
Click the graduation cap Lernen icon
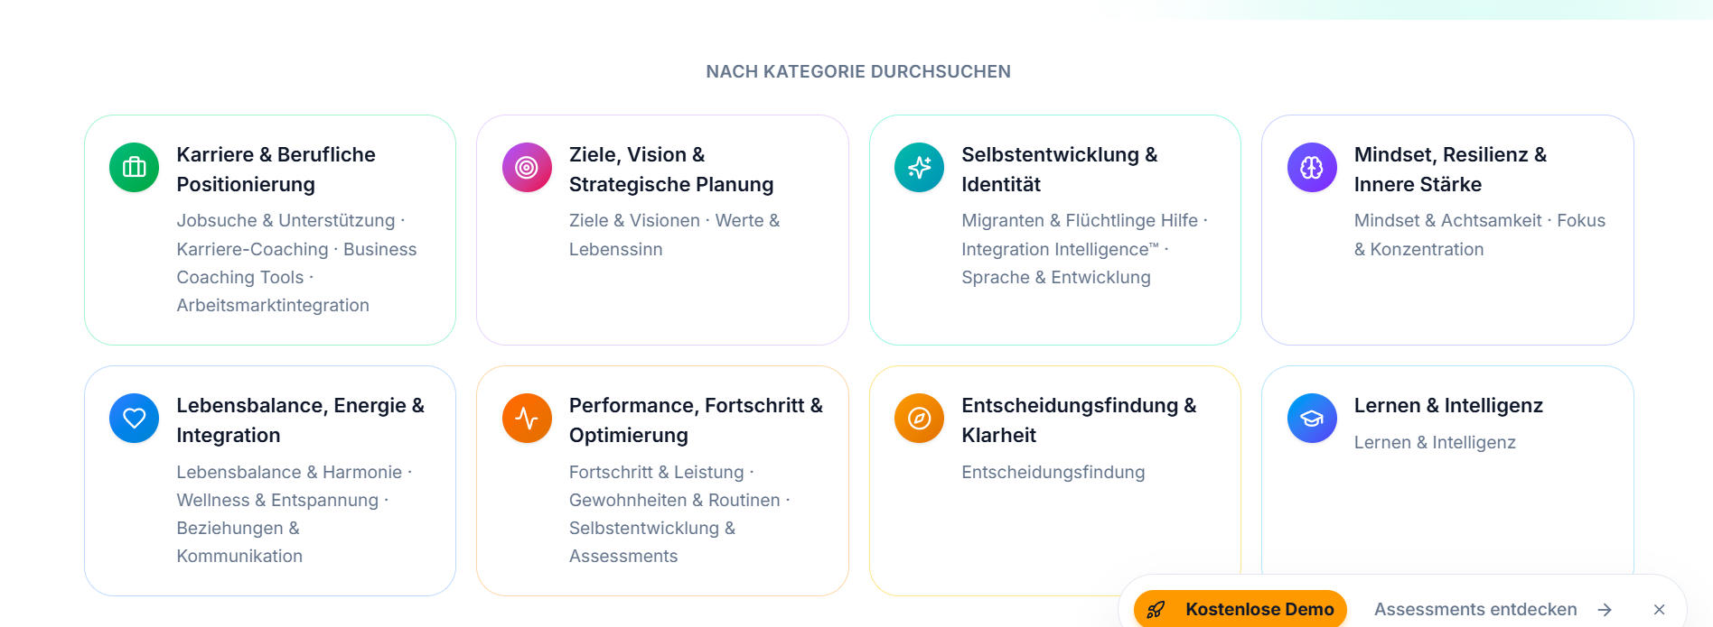click(x=1312, y=419)
